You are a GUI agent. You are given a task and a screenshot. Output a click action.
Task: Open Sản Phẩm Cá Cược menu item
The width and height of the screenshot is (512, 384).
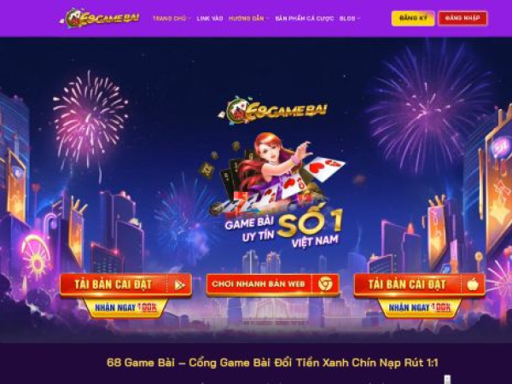pyautogui.click(x=305, y=19)
